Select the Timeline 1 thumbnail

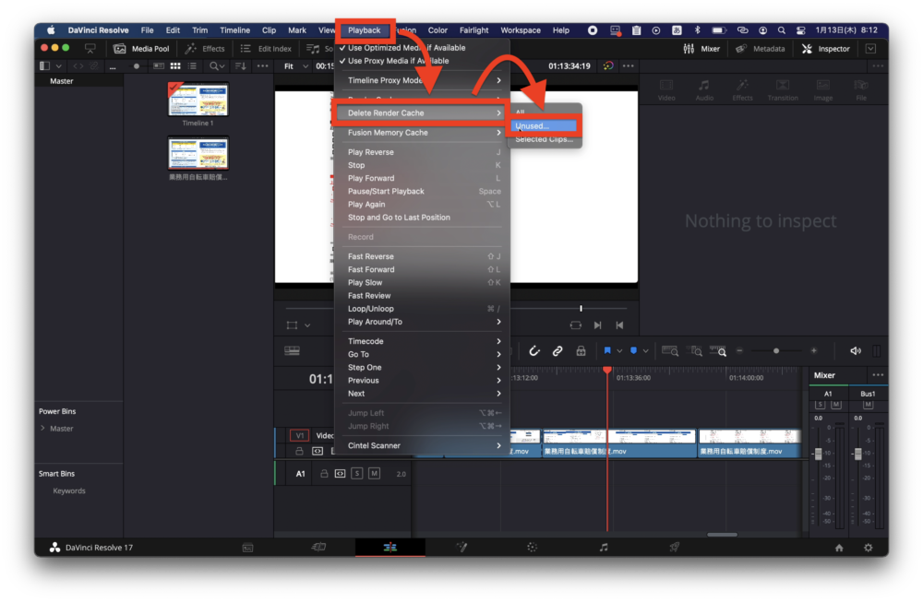pos(198,100)
